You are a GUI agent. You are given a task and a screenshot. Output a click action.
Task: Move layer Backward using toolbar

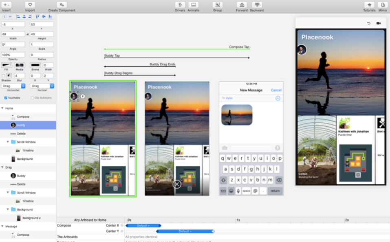(257, 5)
